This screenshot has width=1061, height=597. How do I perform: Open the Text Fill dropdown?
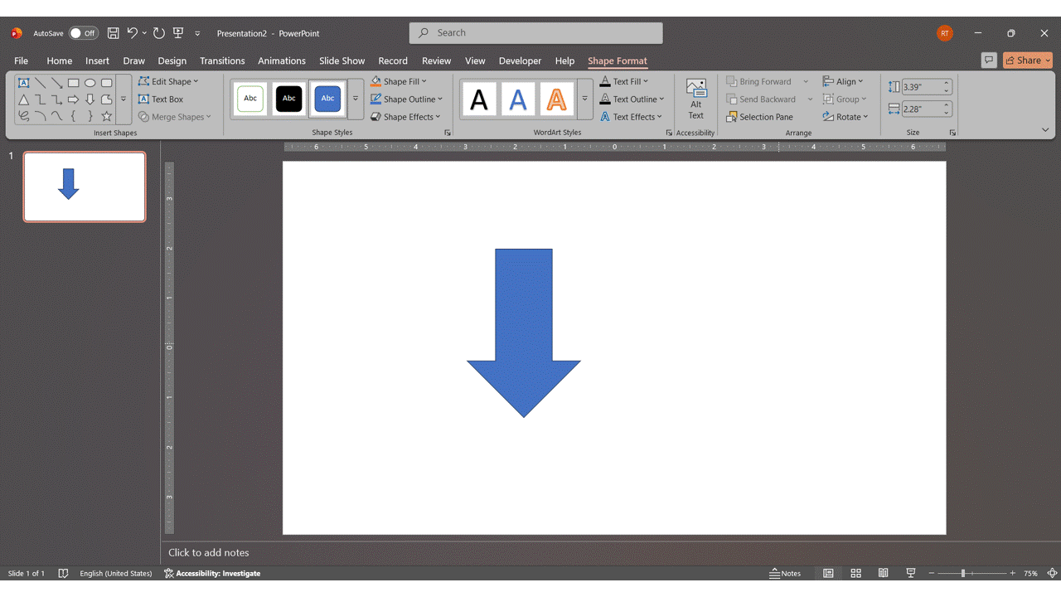point(624,81)
